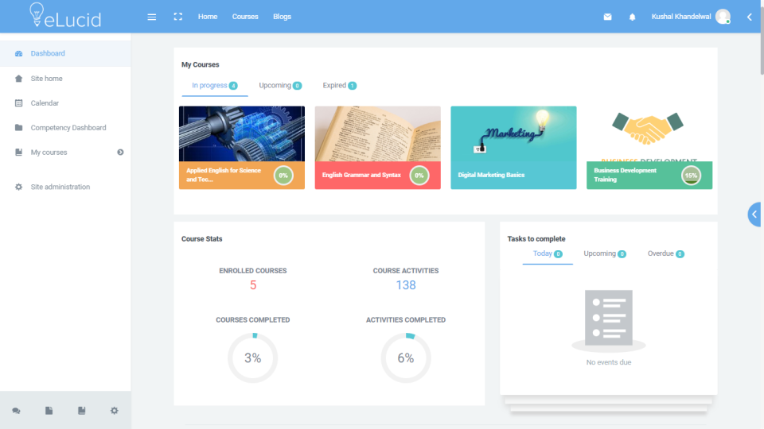The height and width of the screenshot is (429, 764).
Task: Click the document page icon in sidebar footer
Action: pos(49,411)
